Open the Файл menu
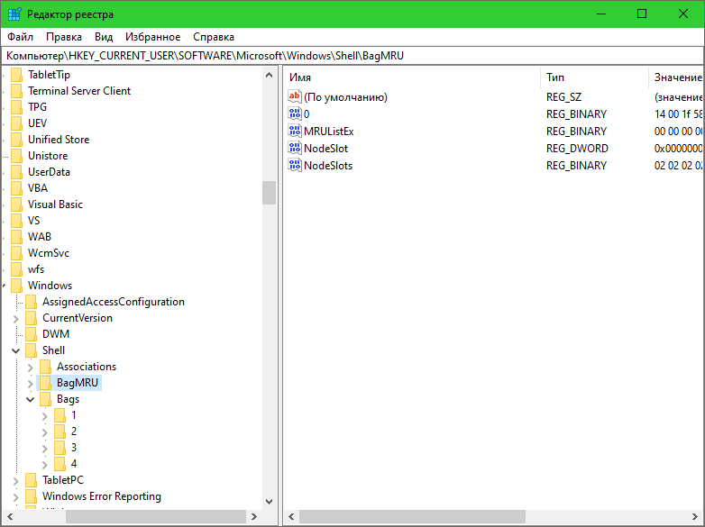Screen dimensions: 705x527 click(x=20, y=37)
